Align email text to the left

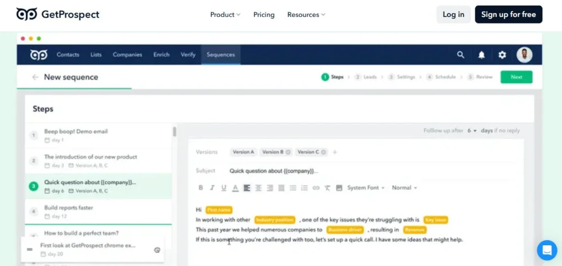(x=246, y=188)
